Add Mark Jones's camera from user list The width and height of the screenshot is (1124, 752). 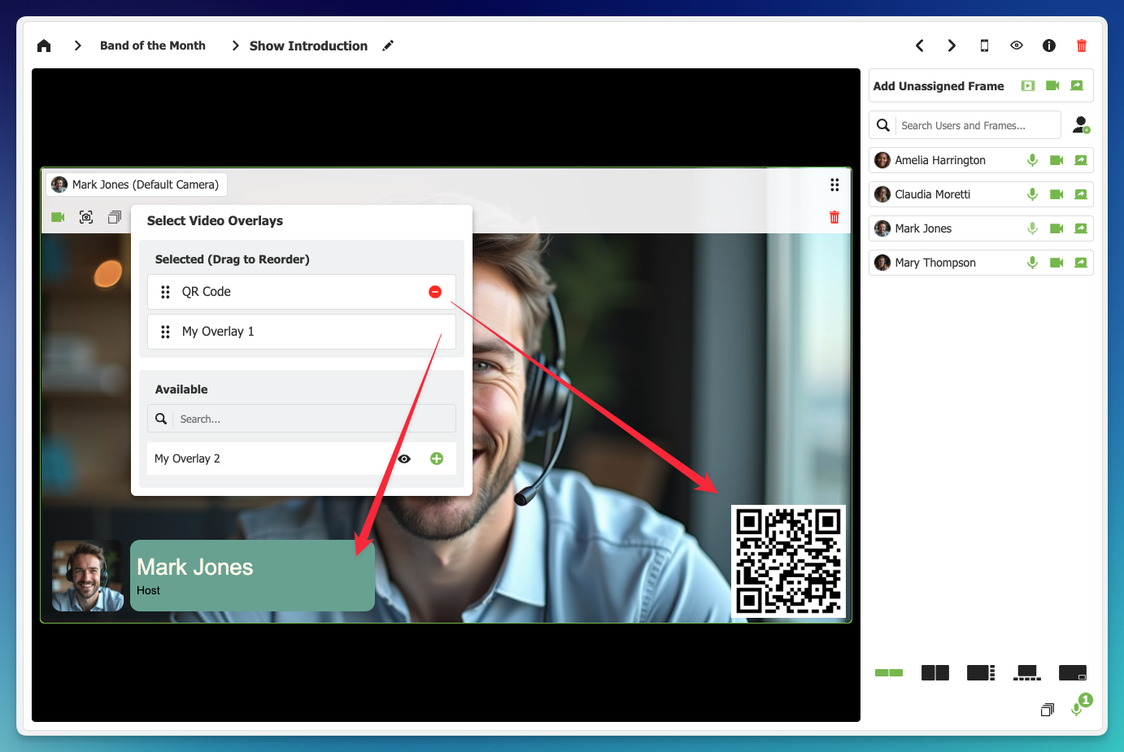1056,228
